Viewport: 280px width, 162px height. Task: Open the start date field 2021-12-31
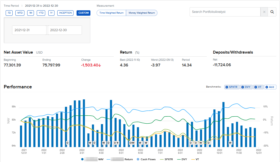click(x=29, y=30)
